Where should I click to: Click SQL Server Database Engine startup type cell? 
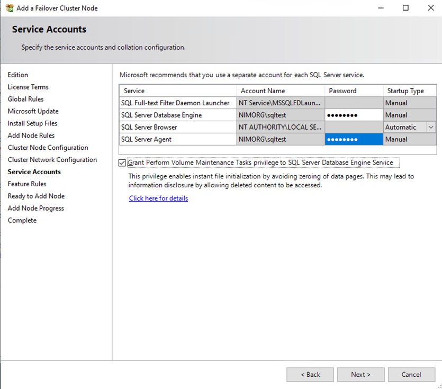(x=409, y=115)
